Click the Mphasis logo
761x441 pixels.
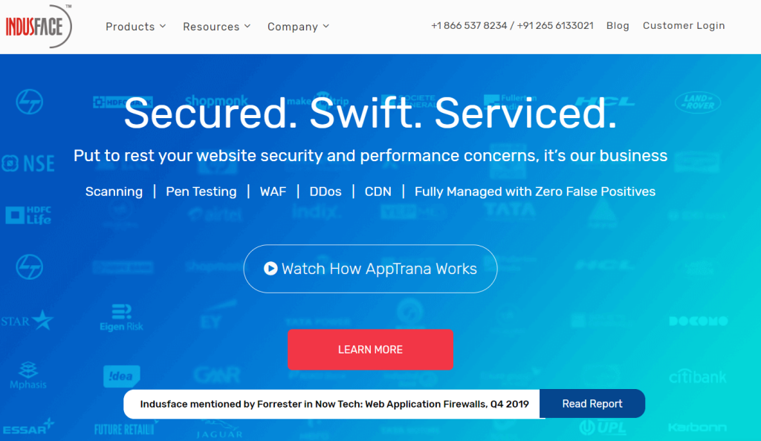(28, 375)
